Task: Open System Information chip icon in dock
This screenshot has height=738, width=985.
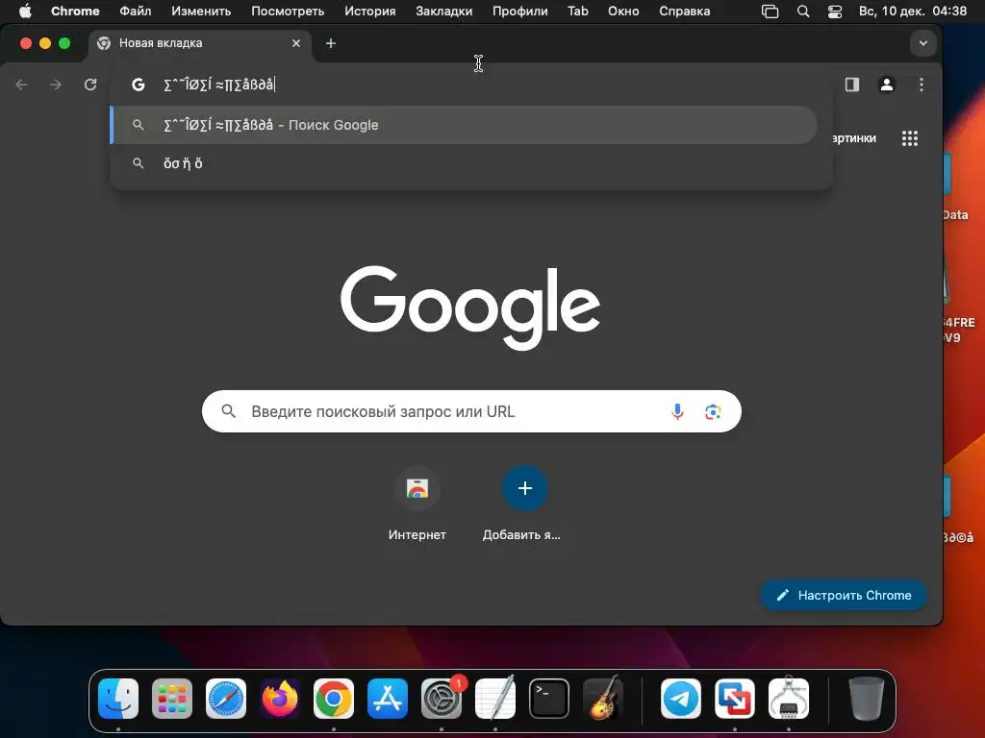Action: (789, 699)
